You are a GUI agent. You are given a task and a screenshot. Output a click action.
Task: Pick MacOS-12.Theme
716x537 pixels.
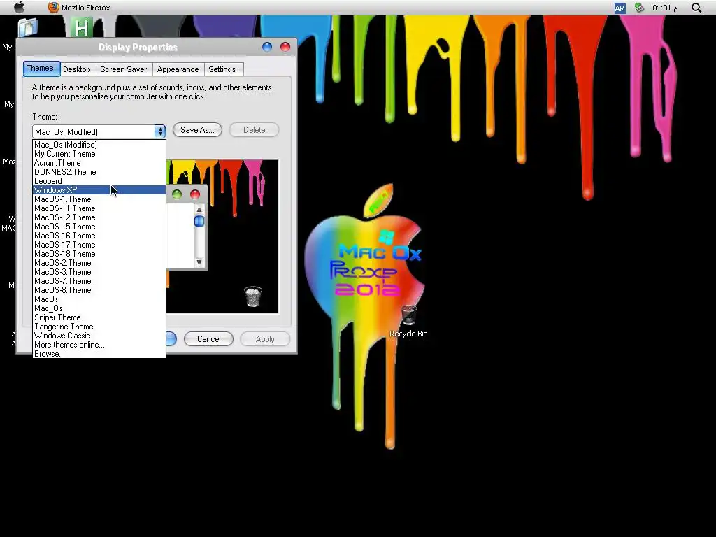point(99,217)
